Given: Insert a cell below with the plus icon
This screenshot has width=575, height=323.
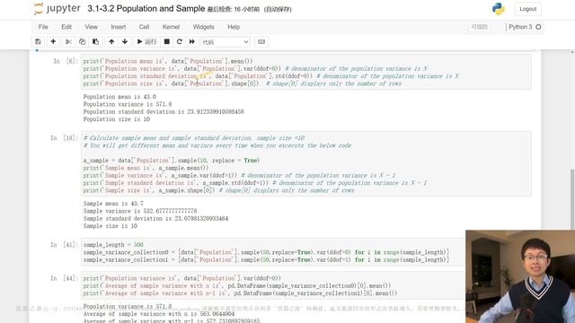Looking at the screenshot, I should 53,42.
